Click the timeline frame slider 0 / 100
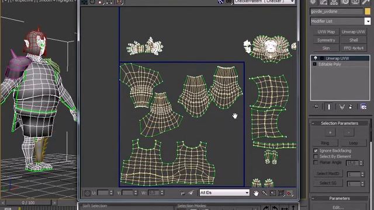The width and height of the screenshot is (374, 210). (29, 202)
